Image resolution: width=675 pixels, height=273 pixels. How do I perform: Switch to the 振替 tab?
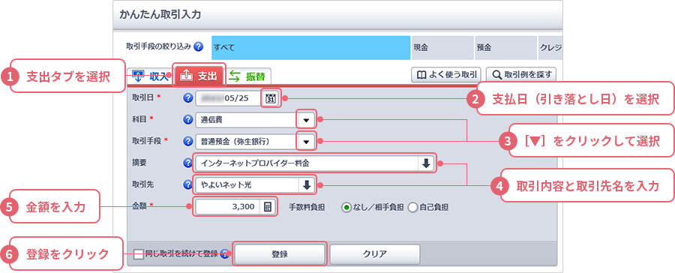pyautogui.click(x=247, y=76)
